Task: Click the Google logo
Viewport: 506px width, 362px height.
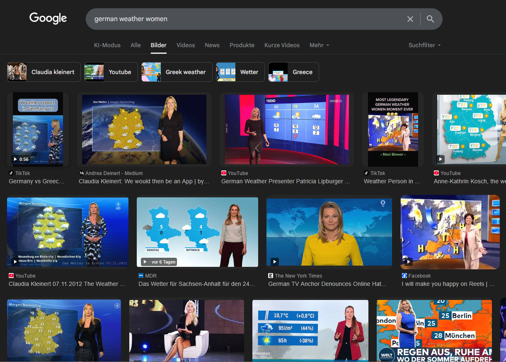Action: [x=48, y=19]
